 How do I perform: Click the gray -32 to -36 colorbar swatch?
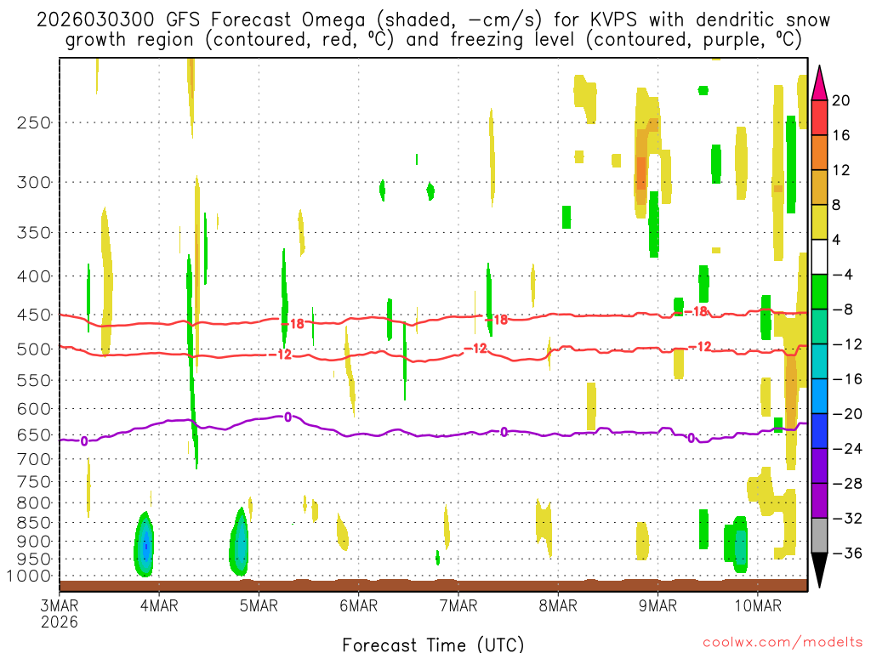819,536
